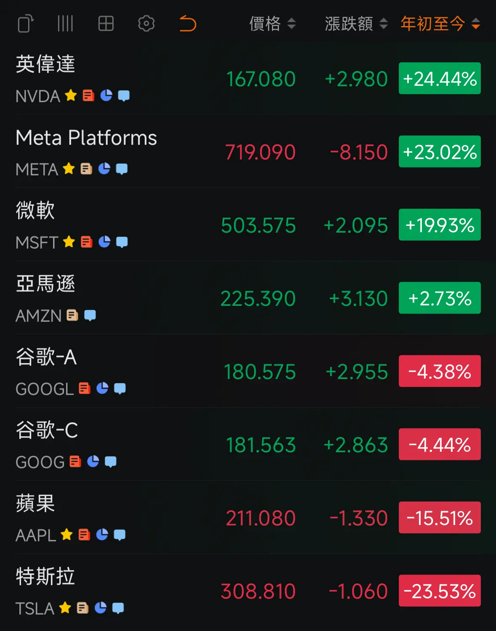Click the orange undo arrow icon
Image resolution: width=496 pixels, height=631 pixels.
(x=188, y=24)
